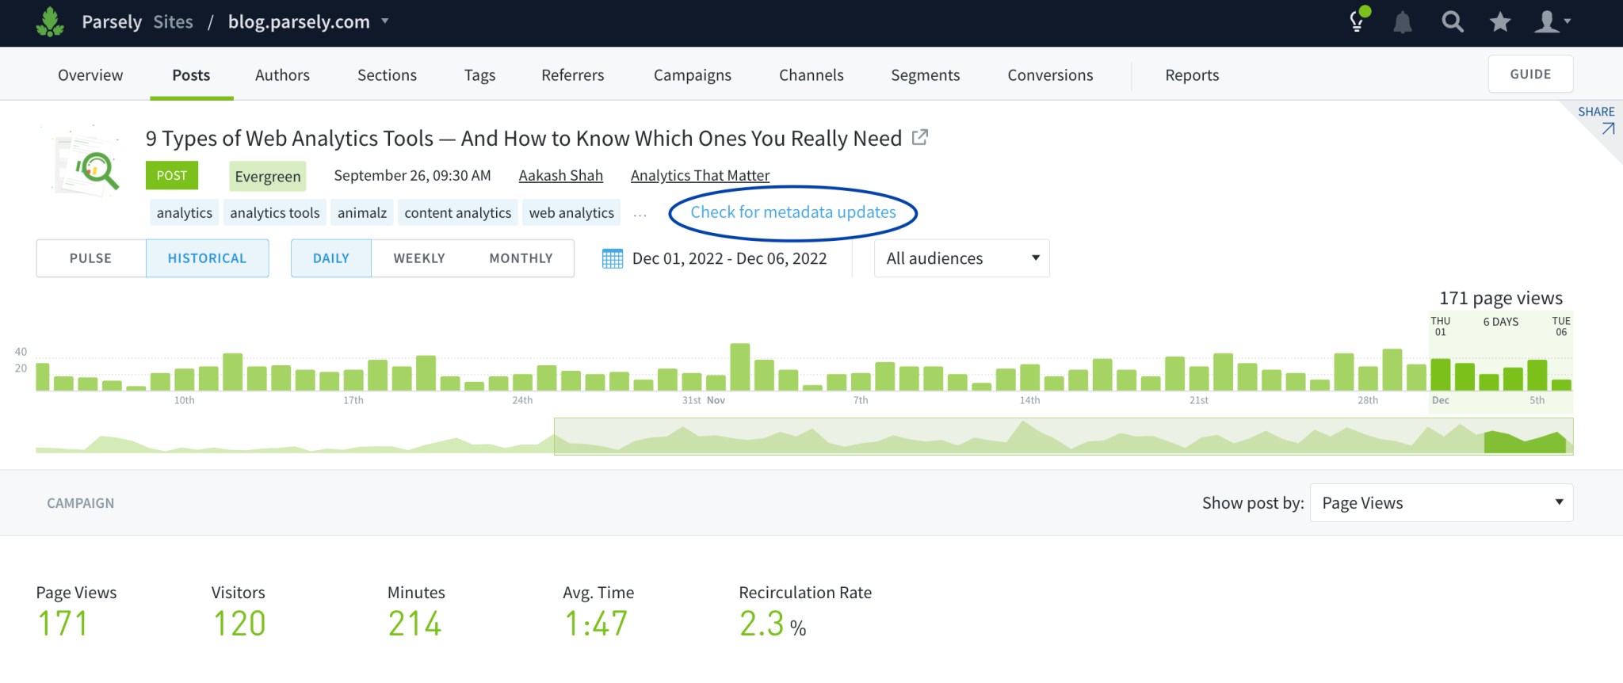Open search with magnifier icon
Viewport: 1623px width, 683px height.
coord(1452,21)
